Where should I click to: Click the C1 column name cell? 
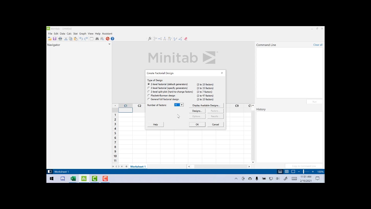click(126, 110)
